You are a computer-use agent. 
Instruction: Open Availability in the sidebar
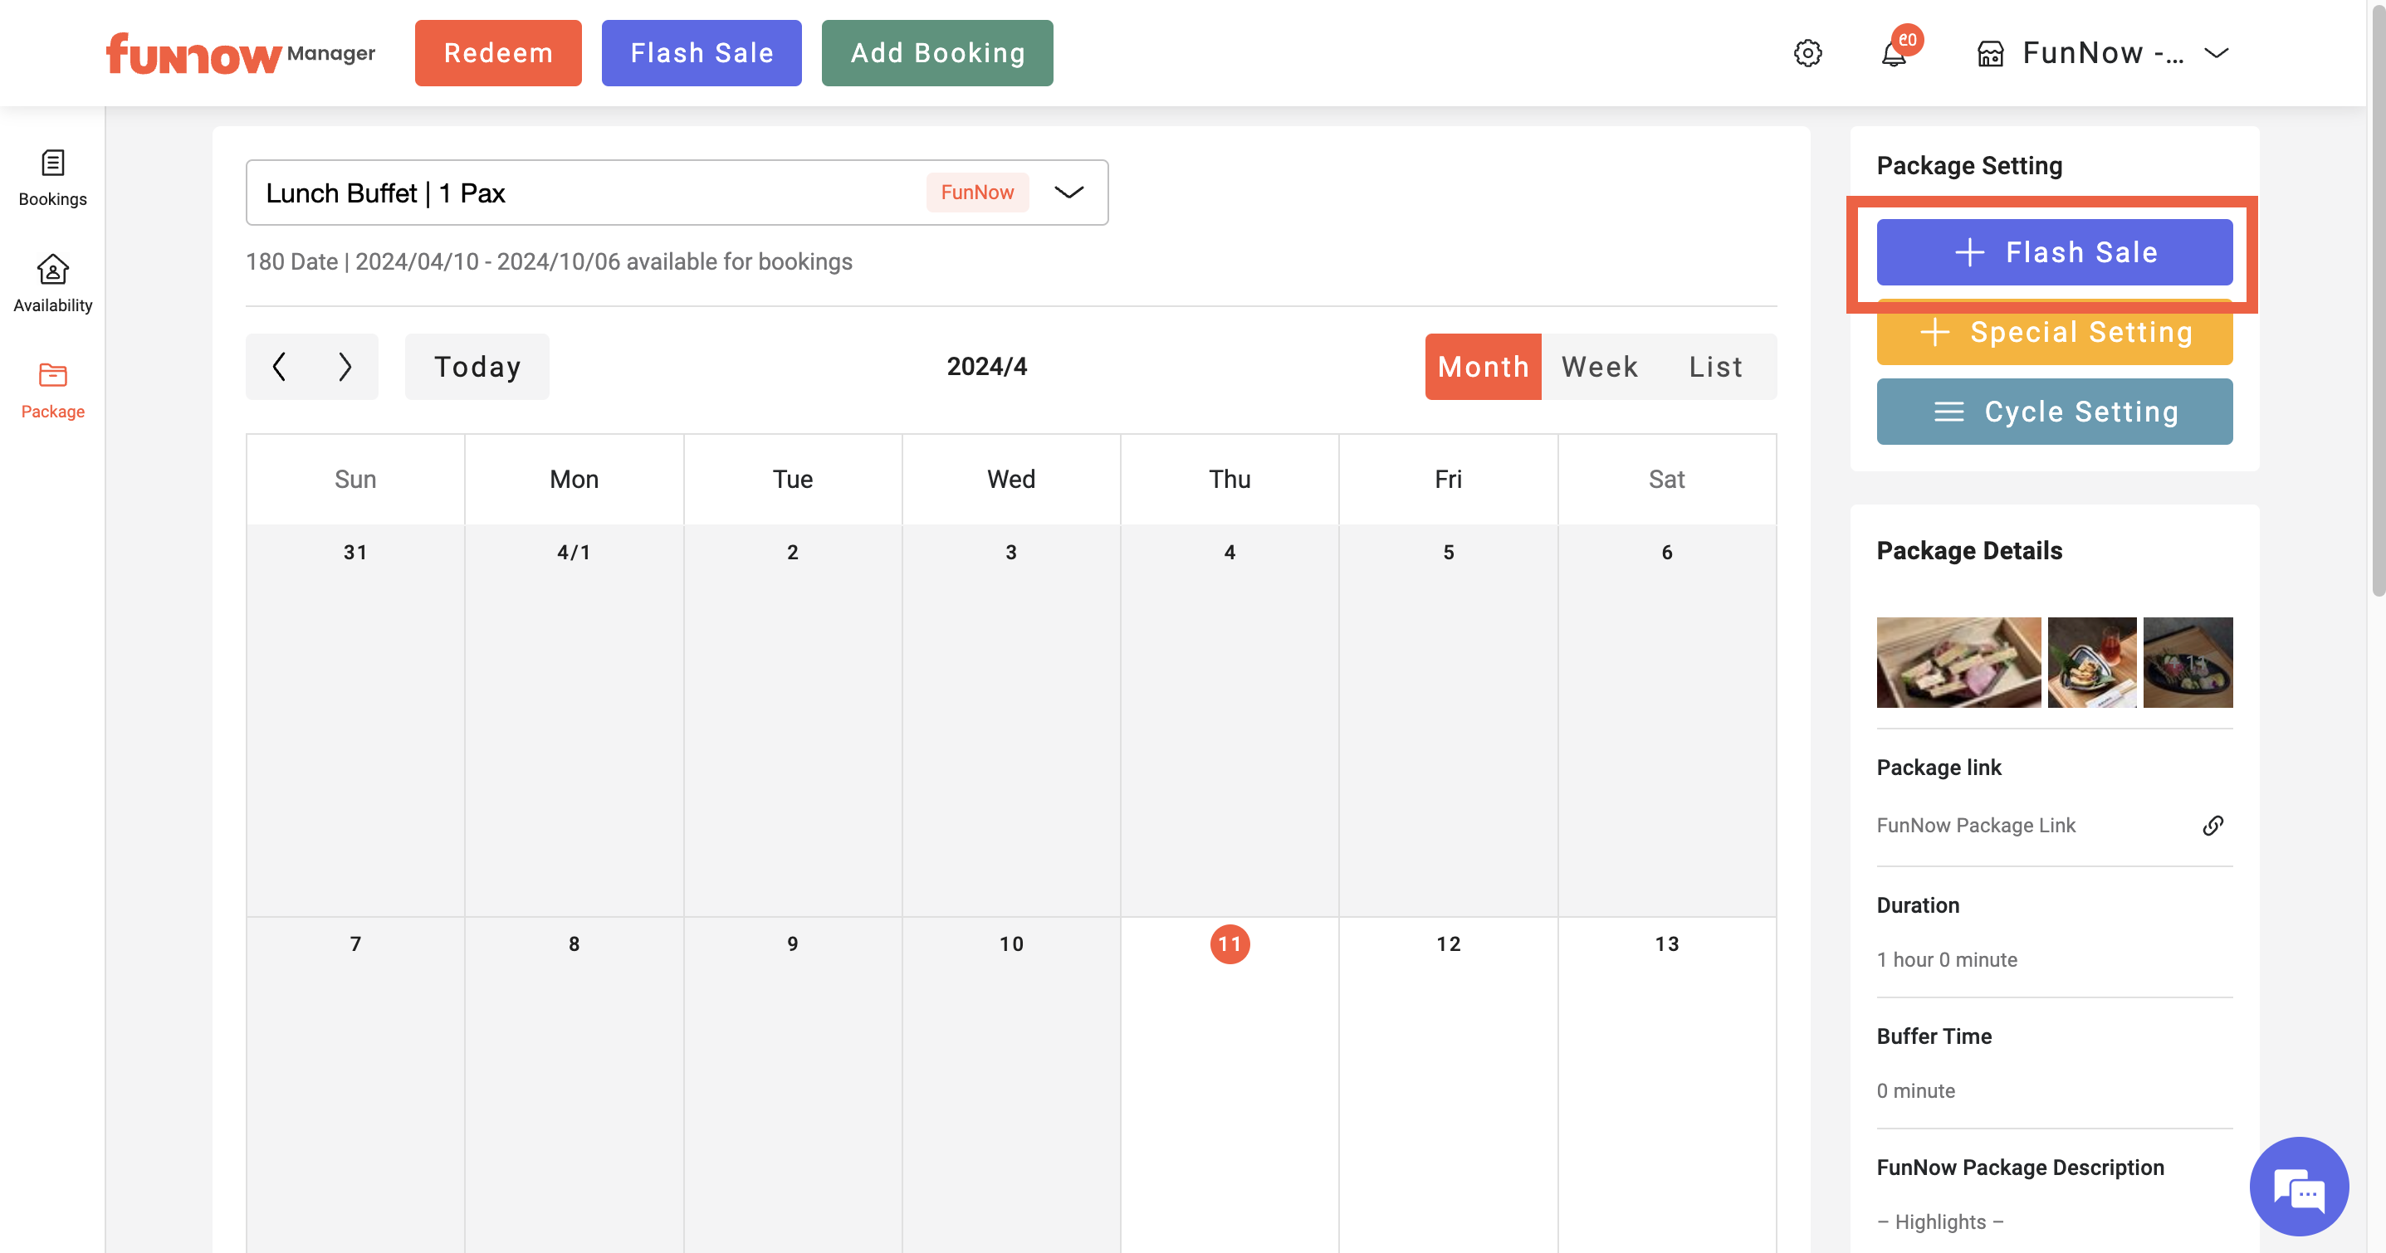[53, 285]
